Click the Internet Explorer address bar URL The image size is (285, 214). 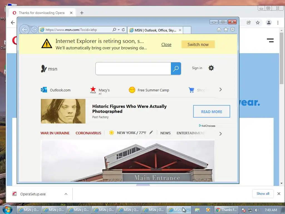[x=71, y=30]
